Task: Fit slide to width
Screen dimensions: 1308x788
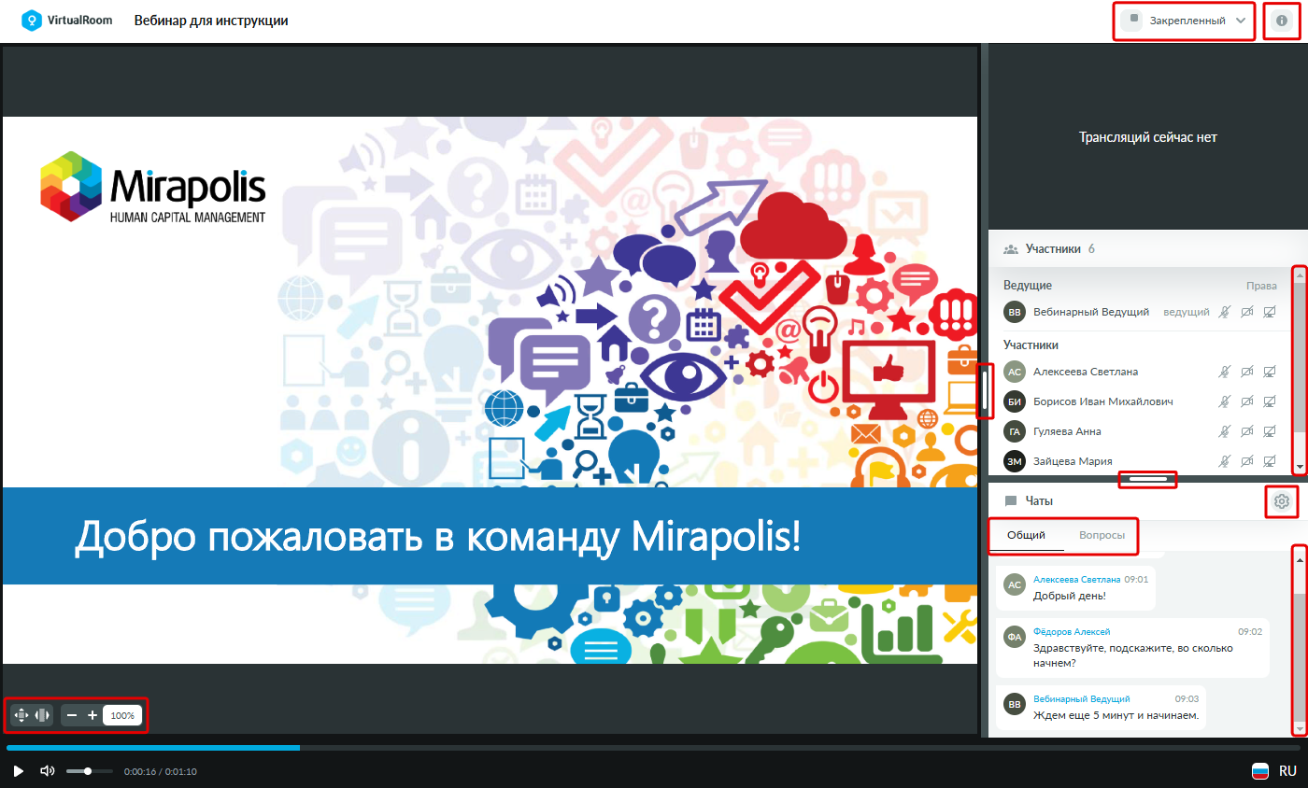Action: [x=42, y=715]
